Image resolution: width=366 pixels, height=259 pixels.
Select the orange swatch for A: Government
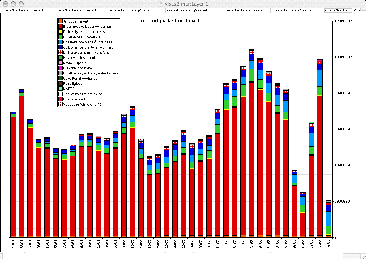point(60,21)
